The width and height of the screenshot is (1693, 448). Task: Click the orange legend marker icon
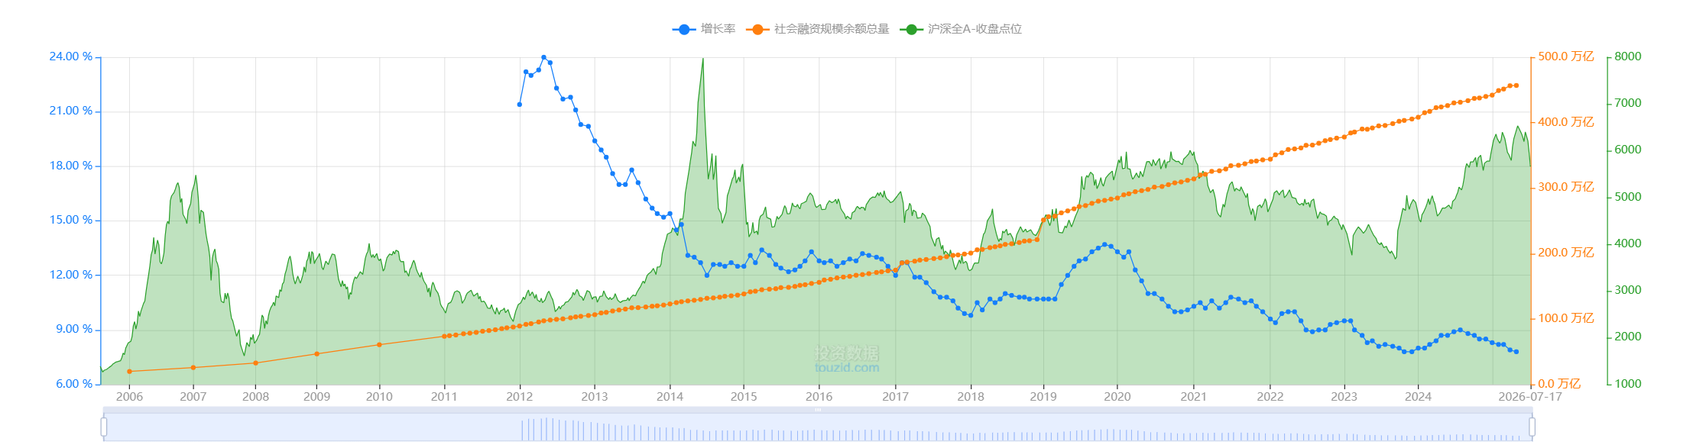click(757, 29)
